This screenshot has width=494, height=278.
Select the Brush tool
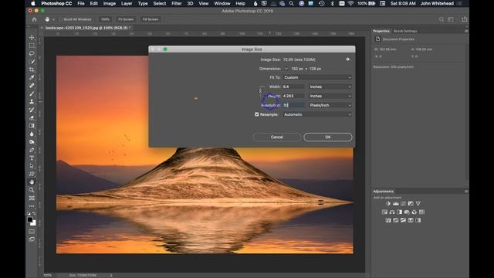pyautogui.click(x=32, y=93)
